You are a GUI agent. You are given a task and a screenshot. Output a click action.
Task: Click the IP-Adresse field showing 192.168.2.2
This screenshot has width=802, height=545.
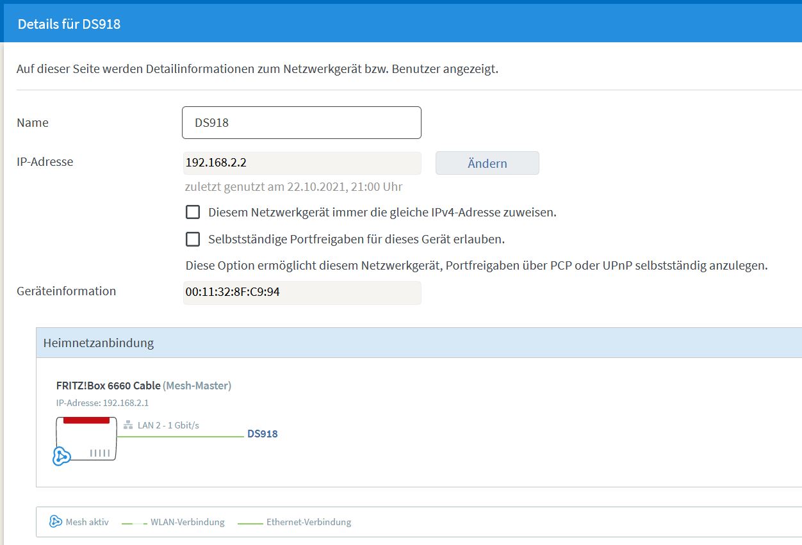[x=302, y=163]
